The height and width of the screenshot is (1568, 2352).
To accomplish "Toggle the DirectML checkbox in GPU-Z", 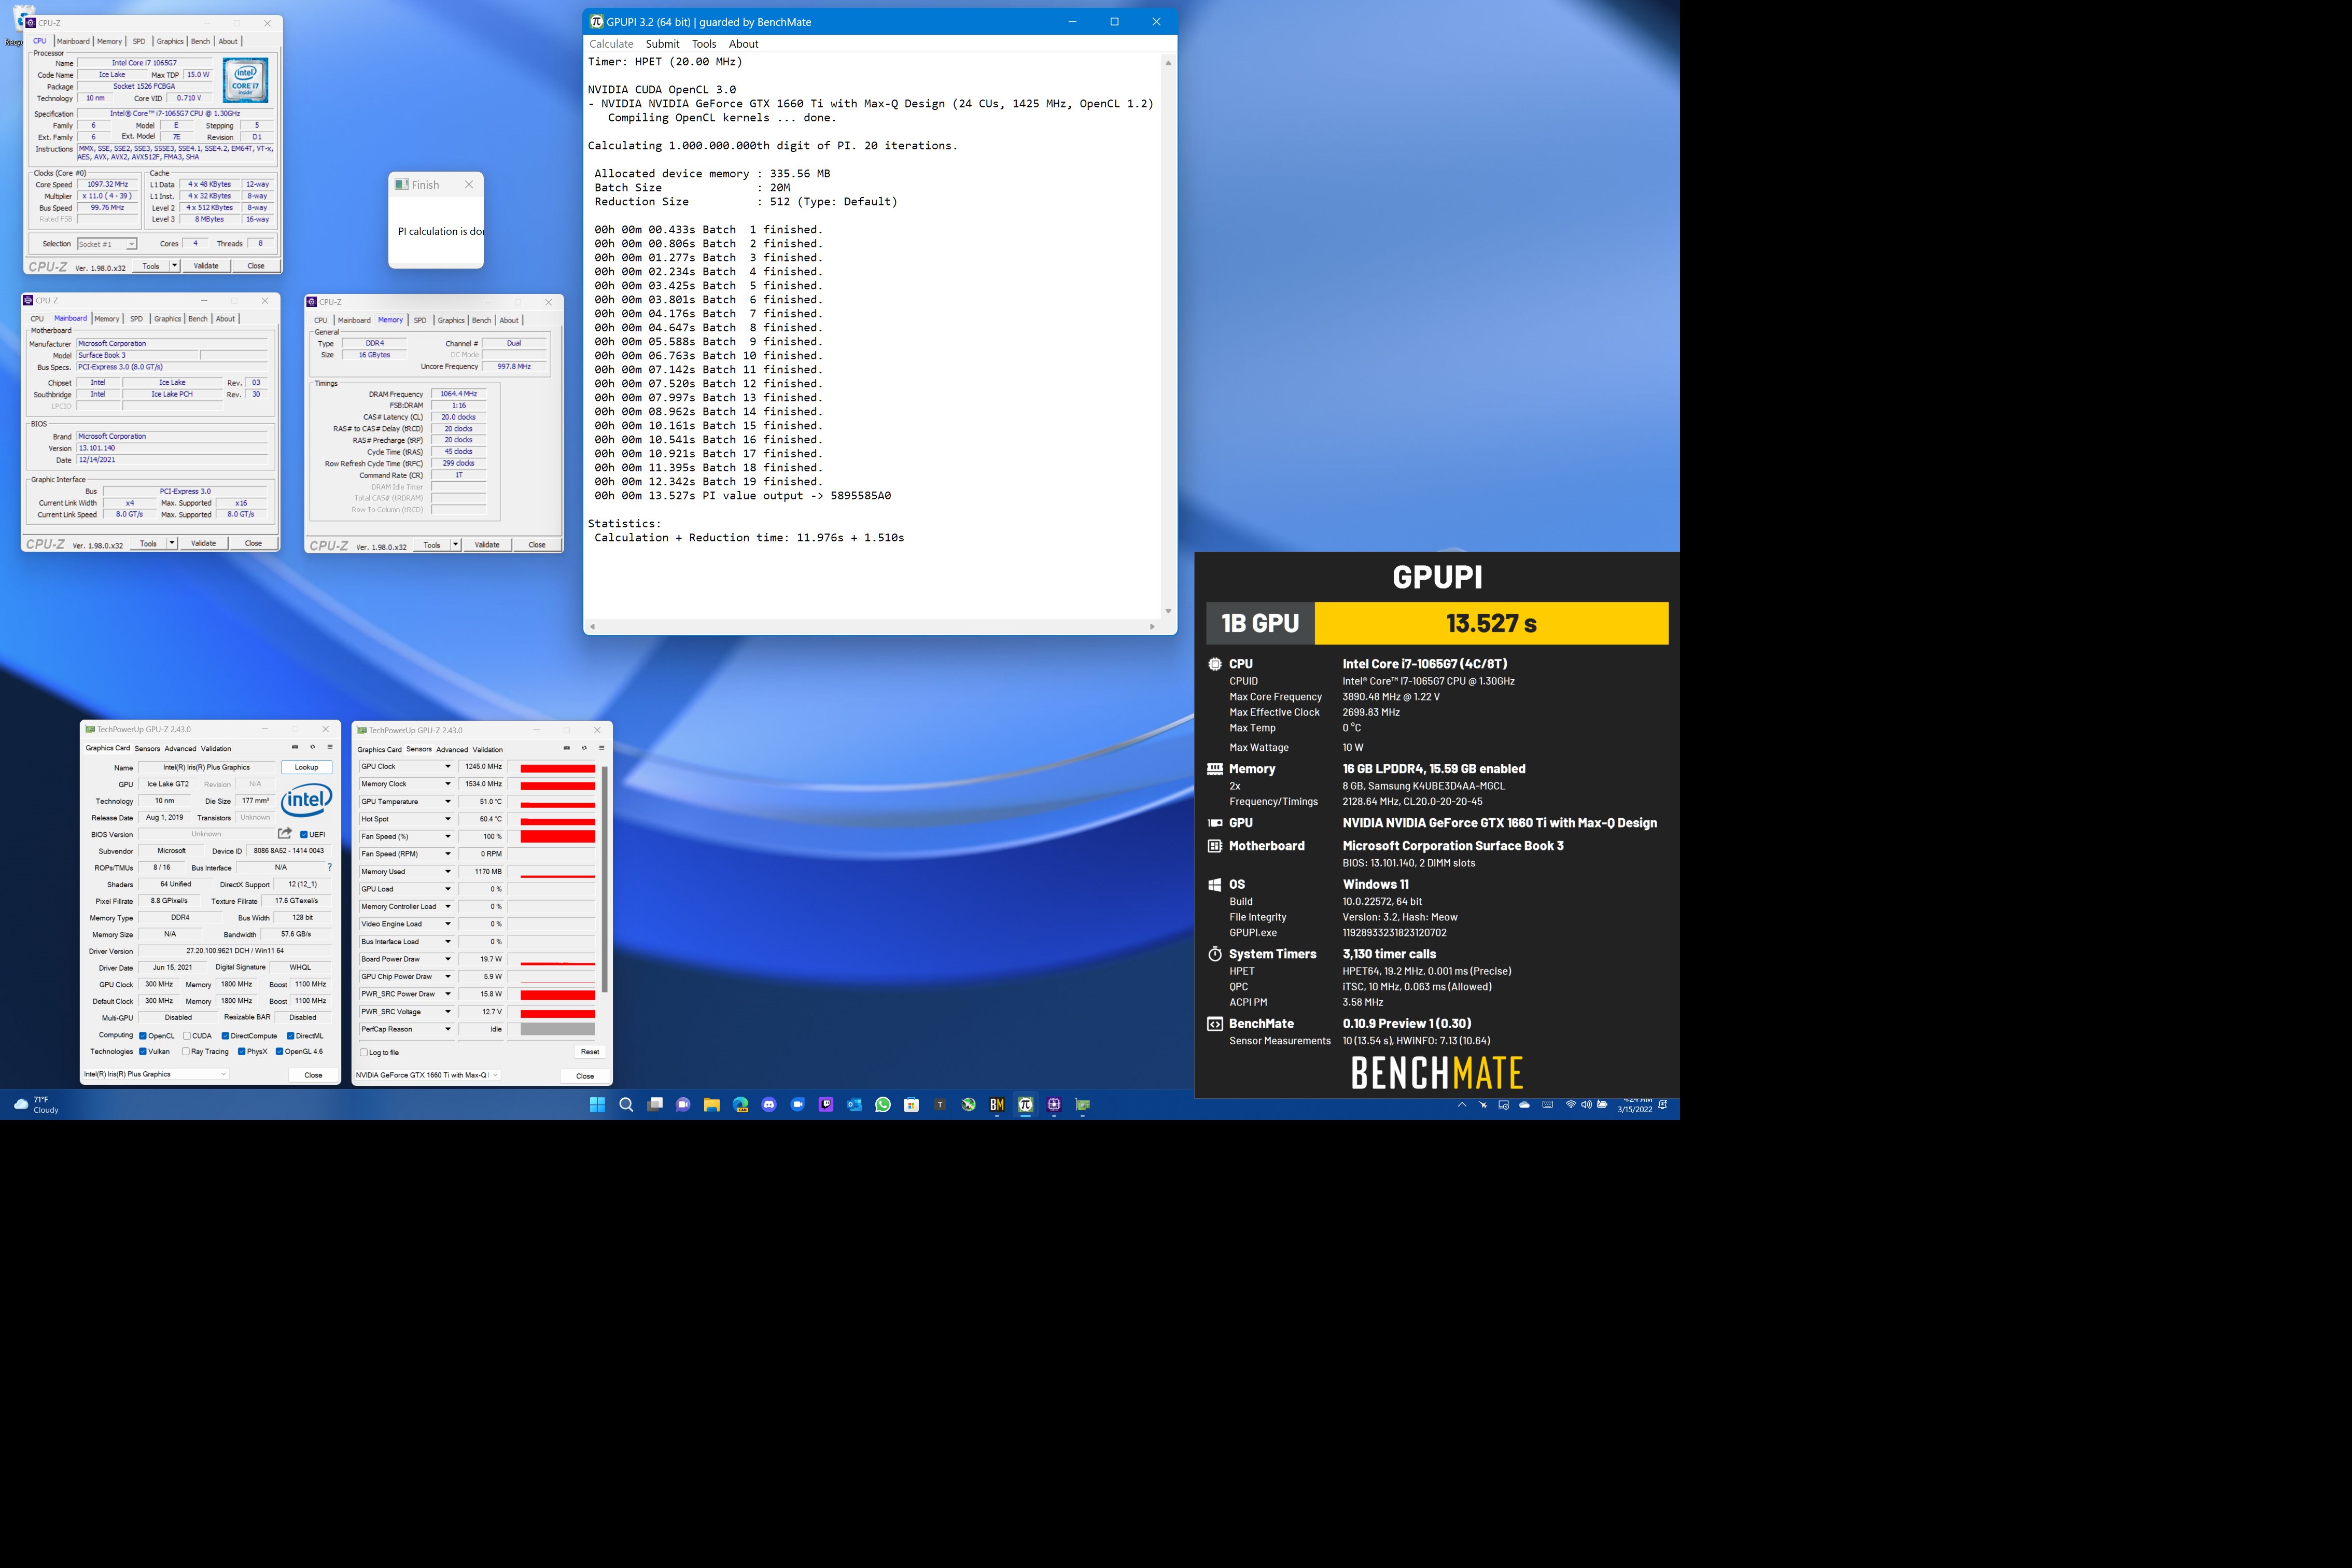I will tap(291, 1036).
